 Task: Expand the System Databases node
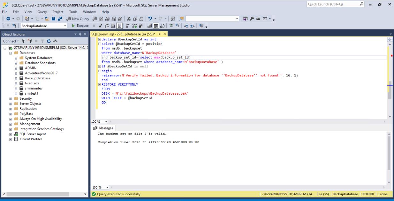(x=16, y=58)
